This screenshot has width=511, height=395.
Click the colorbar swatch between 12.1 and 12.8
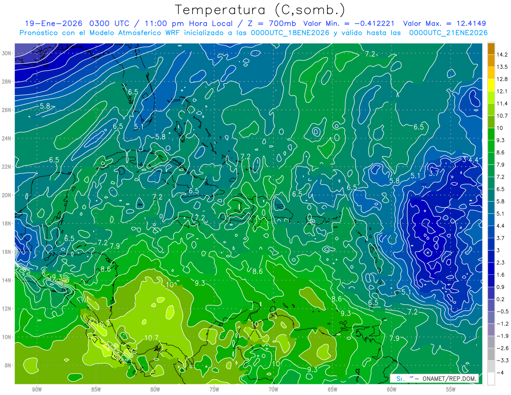click(491, 85)
